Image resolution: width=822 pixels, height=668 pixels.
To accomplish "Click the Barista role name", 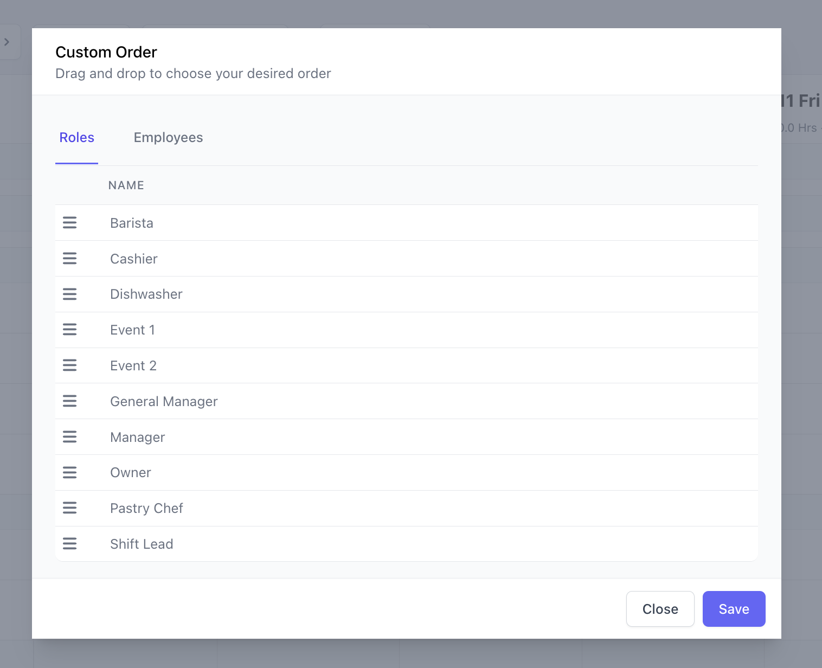I will (x=132, y=223).
